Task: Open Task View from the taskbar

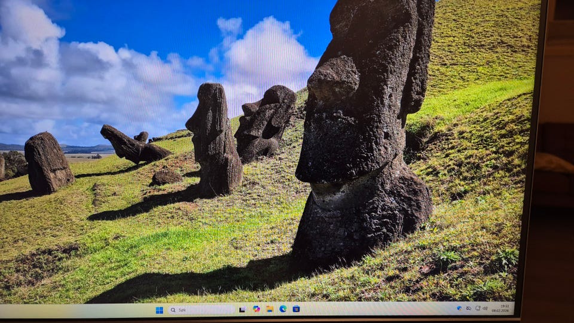Action: pyautogui.click(x=242, y=309)
